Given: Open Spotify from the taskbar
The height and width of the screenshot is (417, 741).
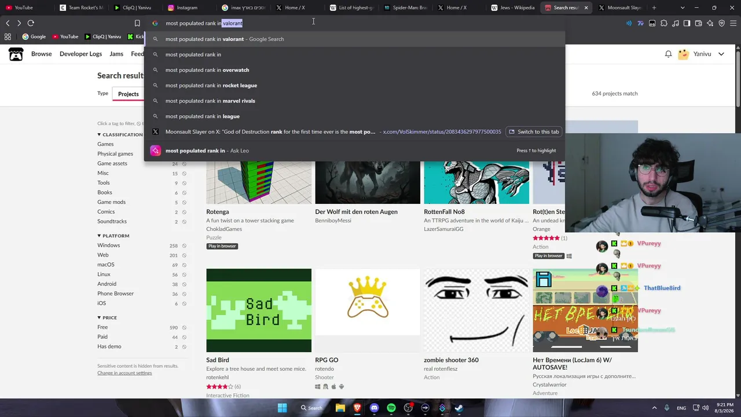Looking at the screenshot, I should point(391,408).
